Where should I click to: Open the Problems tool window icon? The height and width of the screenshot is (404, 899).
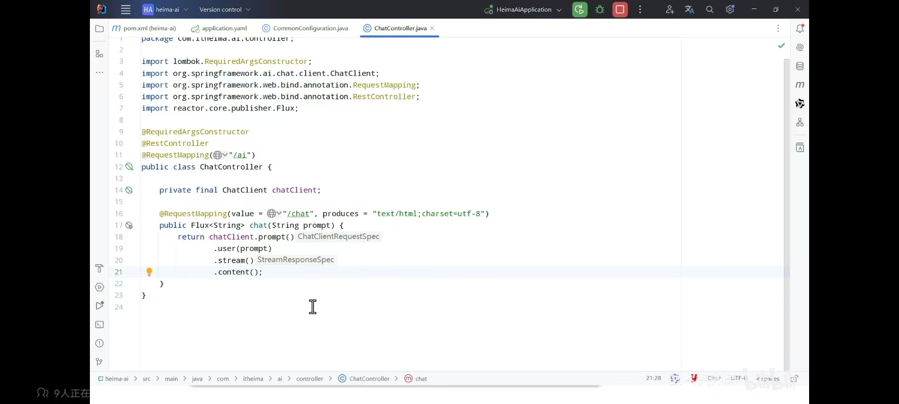[99, 343]
